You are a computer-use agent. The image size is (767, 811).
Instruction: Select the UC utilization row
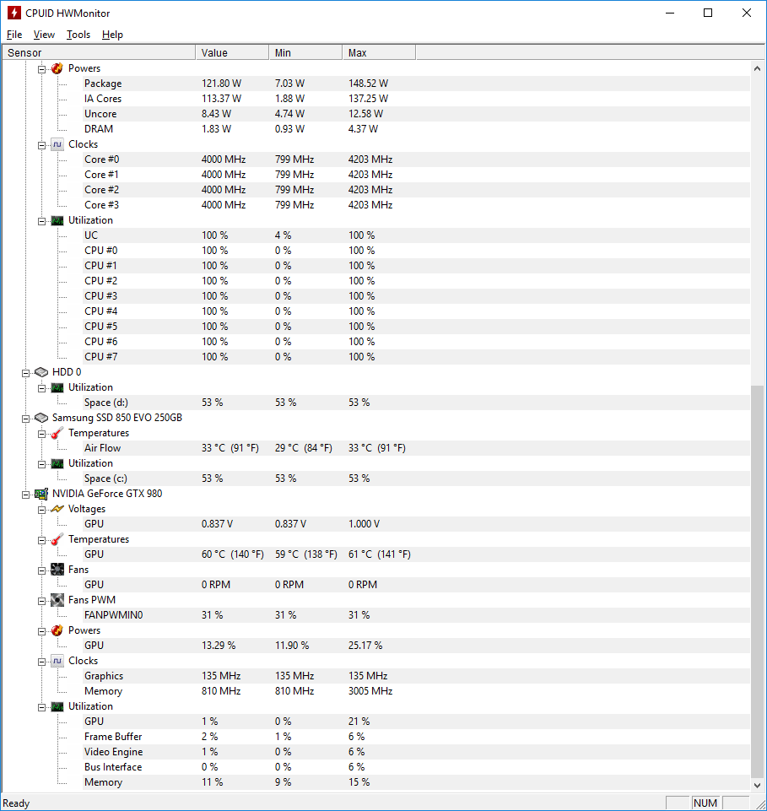(x=416, y=235)
